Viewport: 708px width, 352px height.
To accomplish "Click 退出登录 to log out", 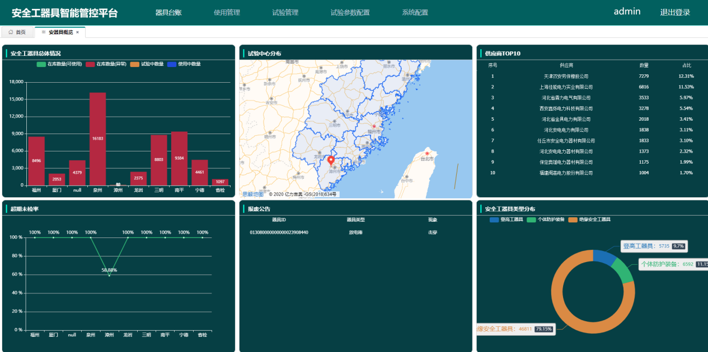I will (675, 12).
